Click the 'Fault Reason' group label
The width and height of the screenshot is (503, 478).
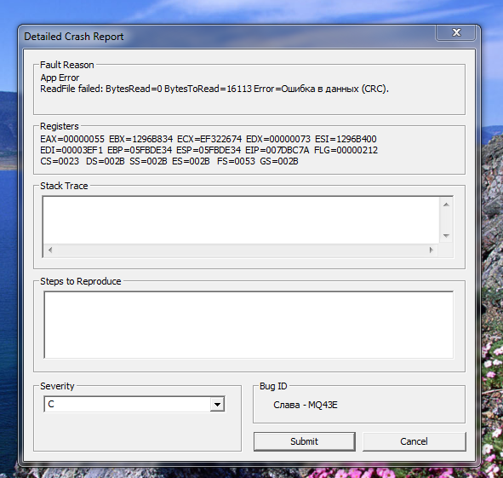[66, 65]
